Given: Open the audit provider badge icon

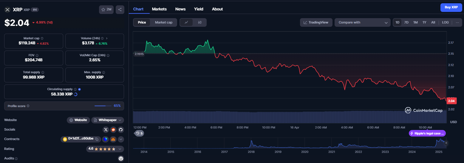Looking at the screenshot, I should [x=121, y=159].
